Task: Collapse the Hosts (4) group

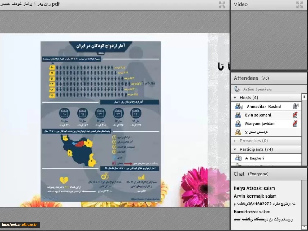Action: [235, 98]
